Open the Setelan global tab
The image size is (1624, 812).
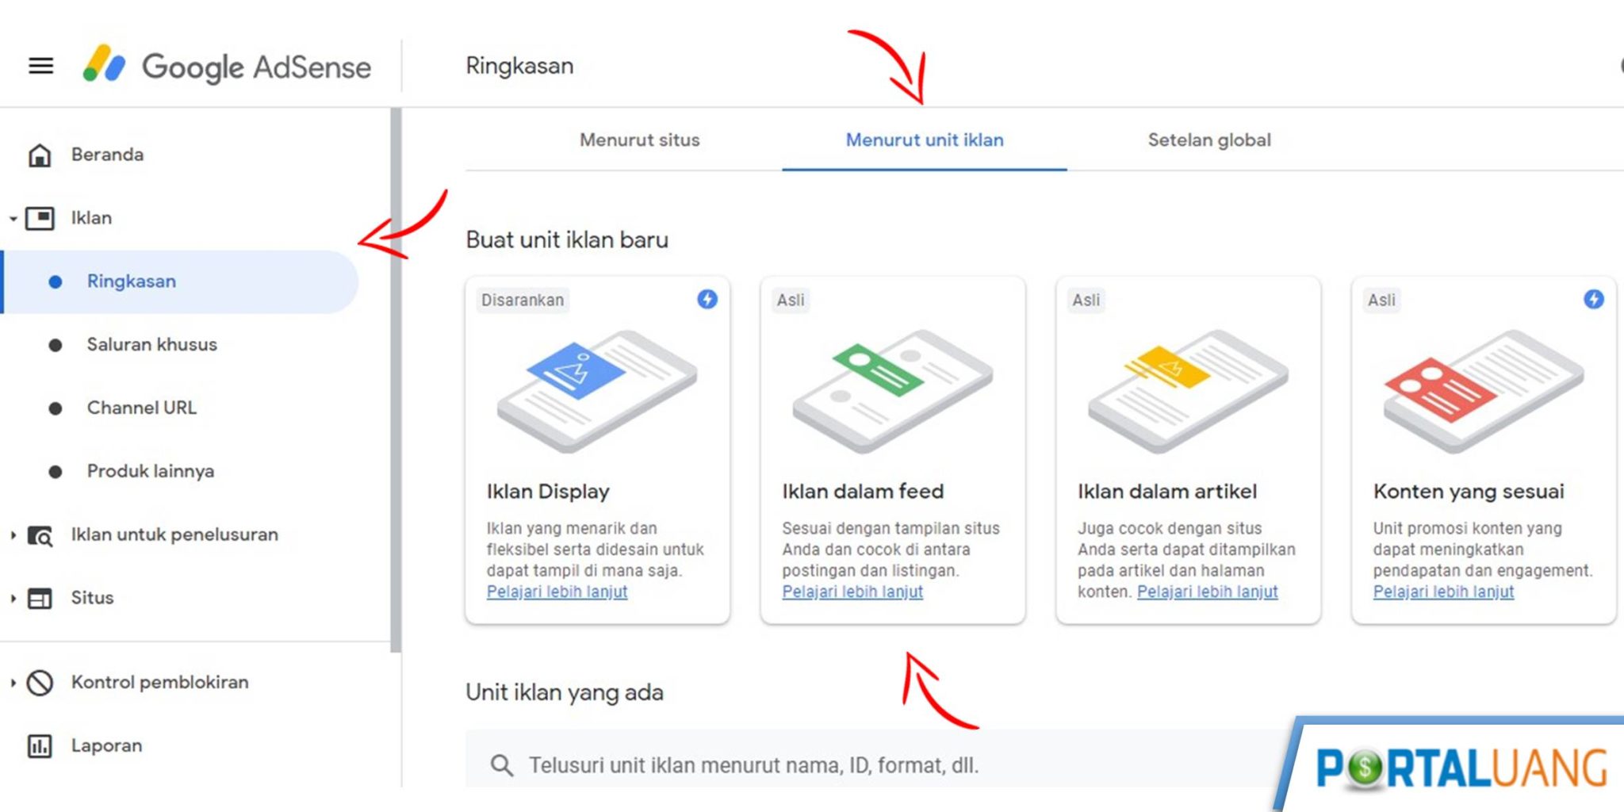click(x=1208, y=140)
